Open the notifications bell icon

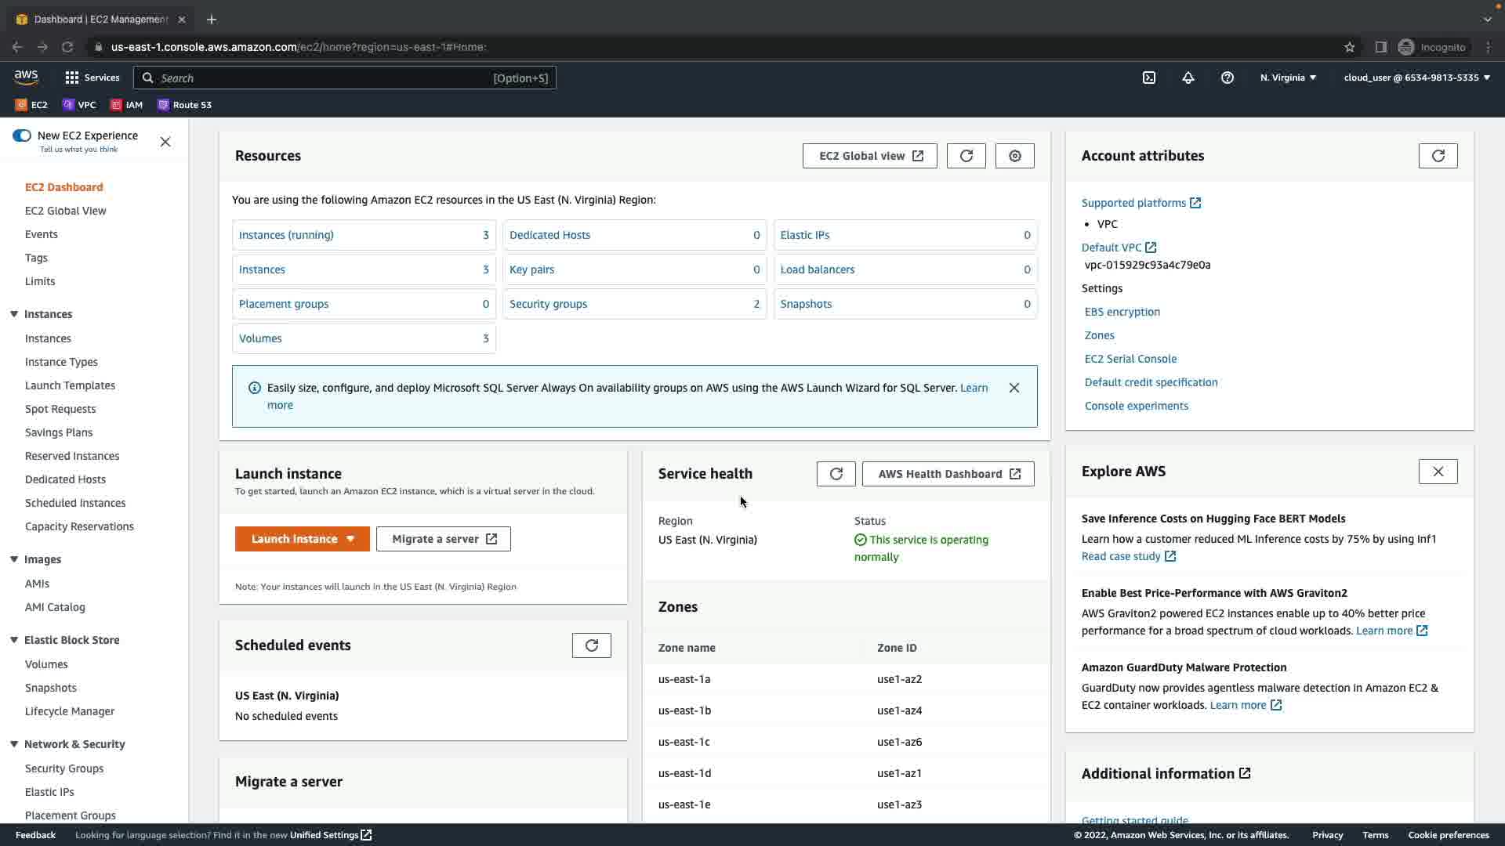pos(1188,78)
